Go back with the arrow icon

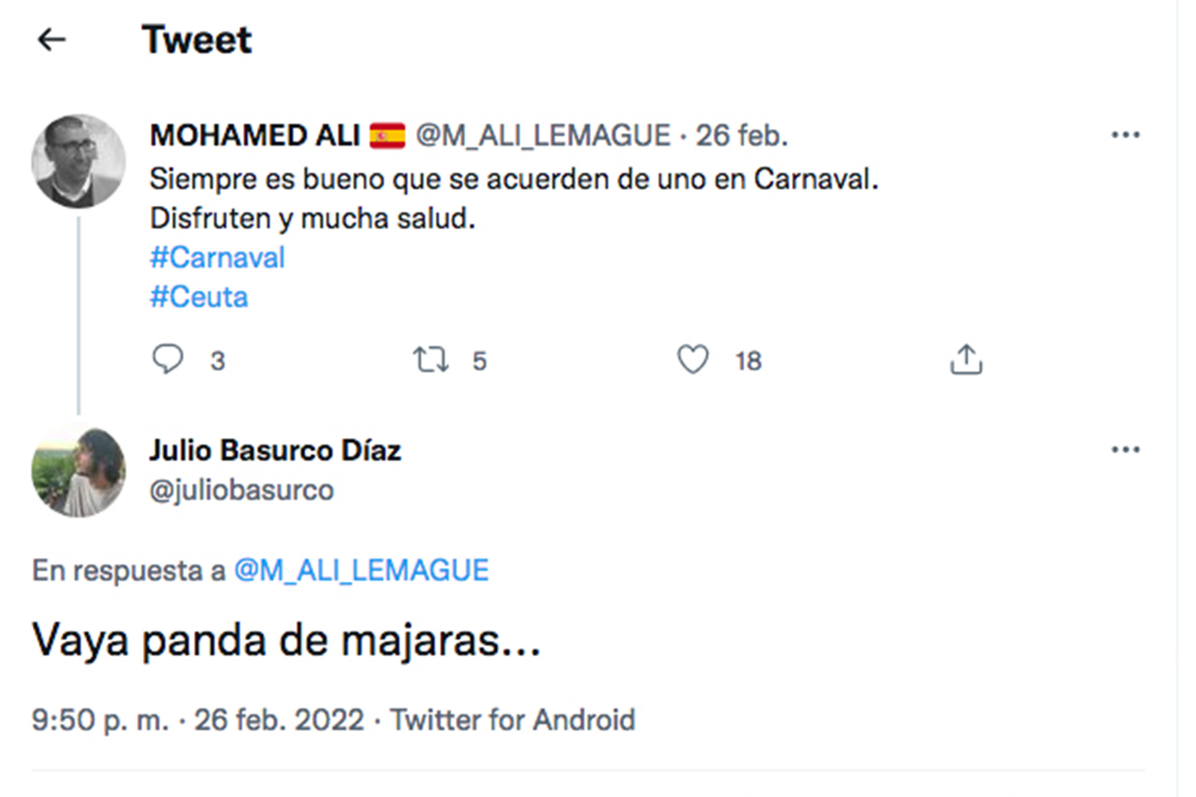(x=52, y=40)
